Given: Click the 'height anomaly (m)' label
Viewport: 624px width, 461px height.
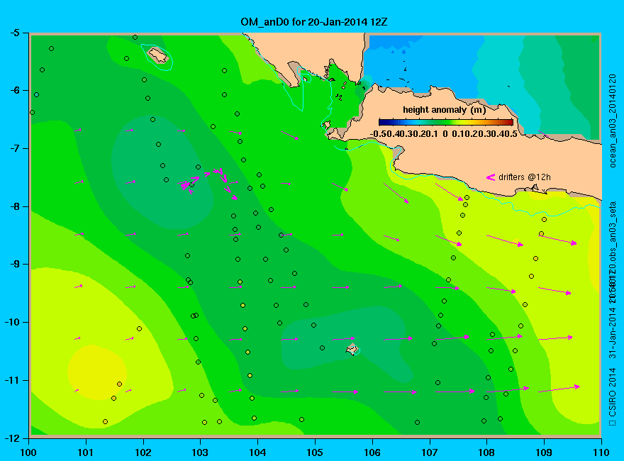Looking at the screenshot, I should pos(444,110).
